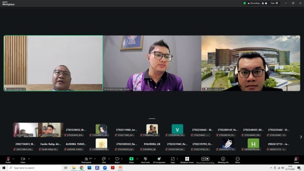Viewport: 304px width, 171px height.
Task: Open Breakout rooms
Action: [187, 159]
